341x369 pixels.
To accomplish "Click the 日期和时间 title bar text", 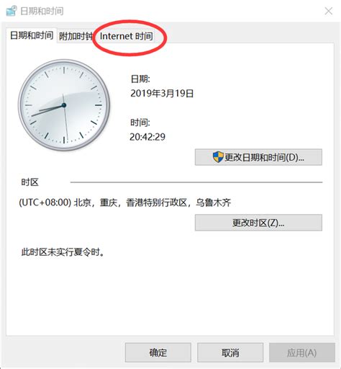I will click(x=42, y=11).
